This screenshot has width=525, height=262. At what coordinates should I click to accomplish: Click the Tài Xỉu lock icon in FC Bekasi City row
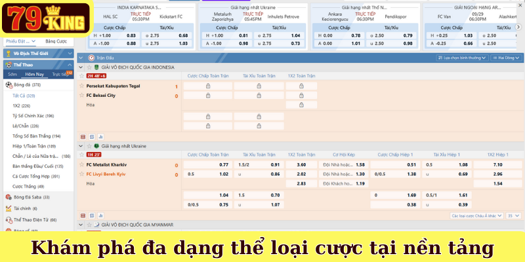[x=259, y=96]
